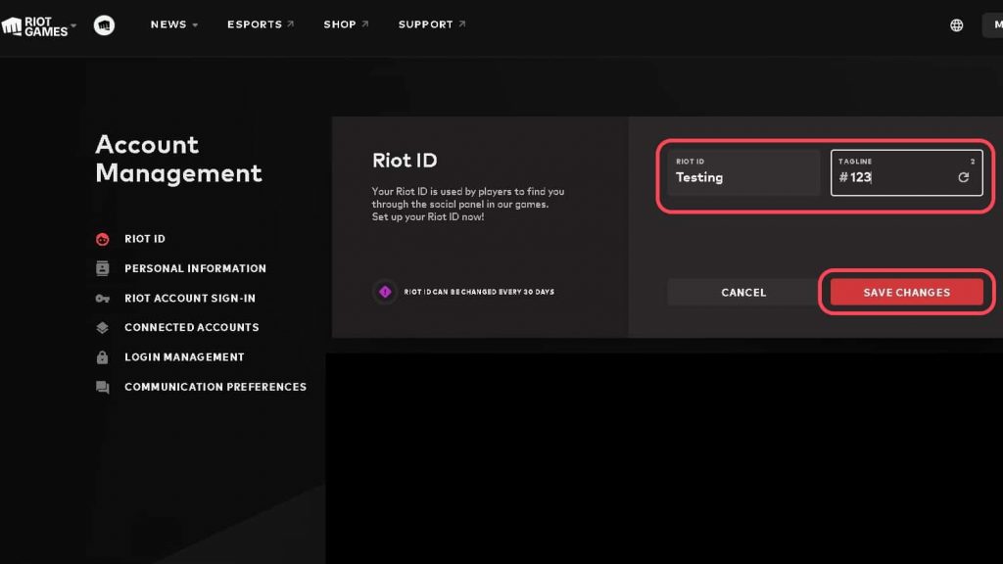Click the Tagline input field
Viewport: 1003px width, 564px height.
point(906,172)
